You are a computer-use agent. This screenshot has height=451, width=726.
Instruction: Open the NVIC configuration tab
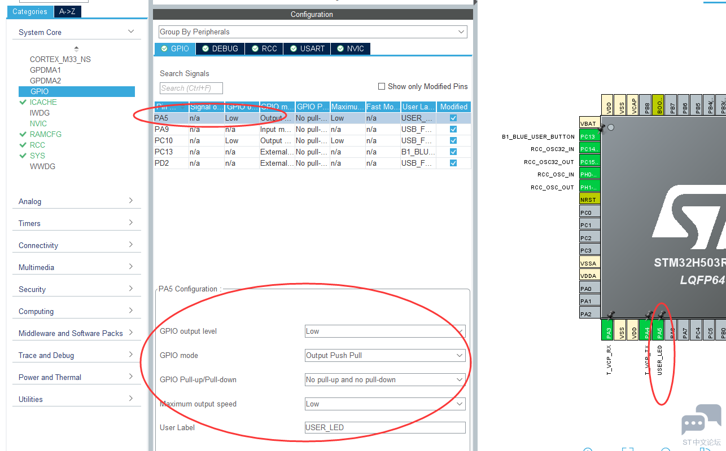[351, 48]
